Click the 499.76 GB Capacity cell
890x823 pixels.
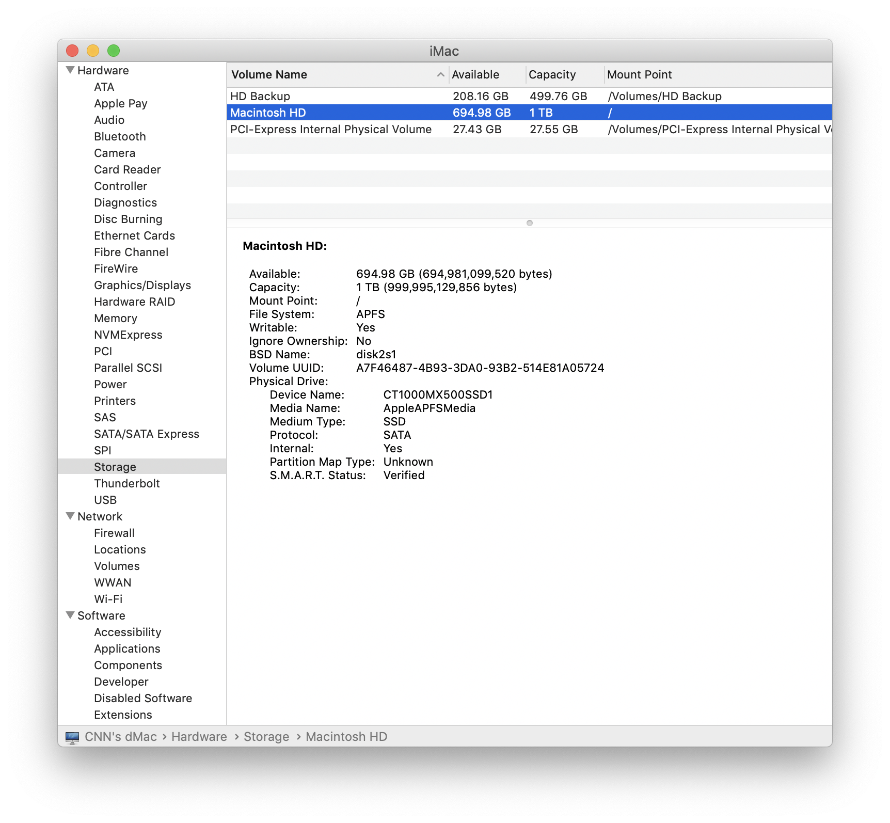coord(558,96)
